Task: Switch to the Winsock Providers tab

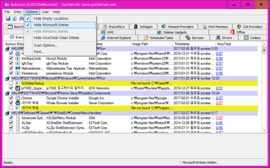Action: 177,27
